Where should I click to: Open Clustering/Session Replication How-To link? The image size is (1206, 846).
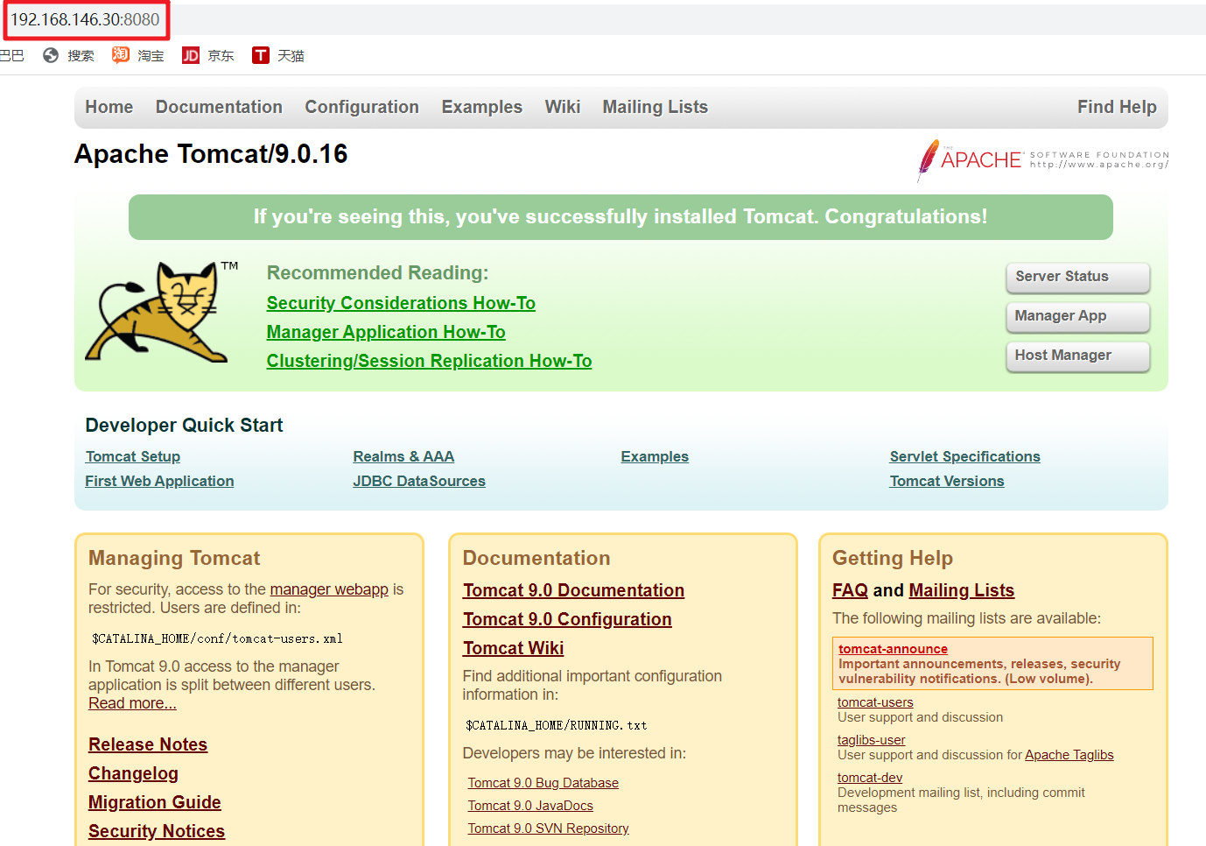[x=429, y=361]
